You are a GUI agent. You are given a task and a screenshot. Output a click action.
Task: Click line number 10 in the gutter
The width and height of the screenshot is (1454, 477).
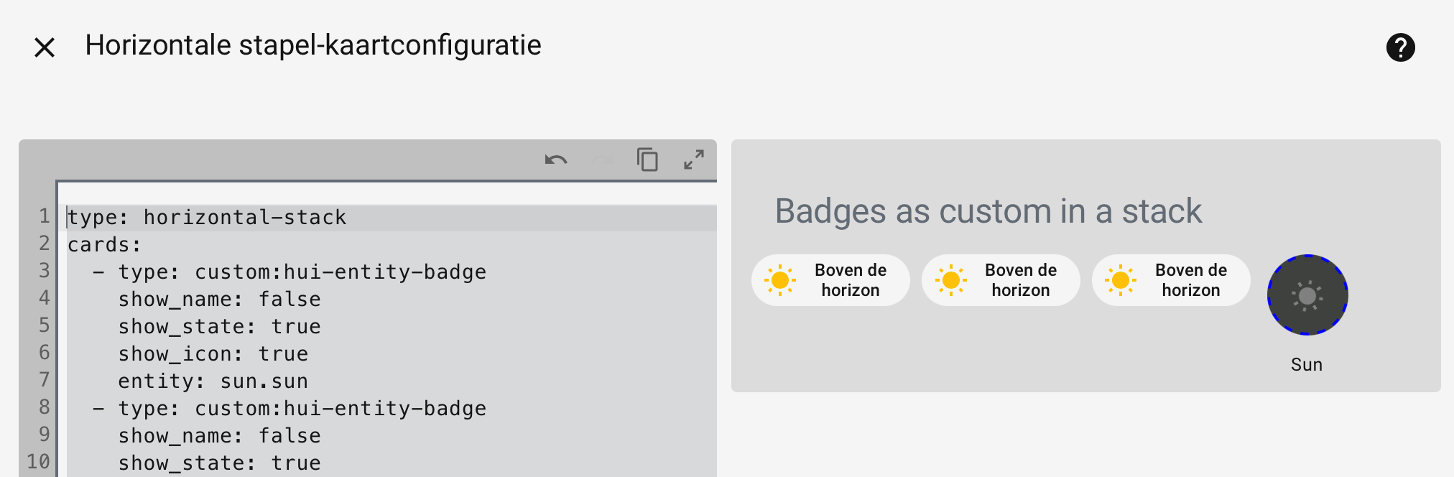(x=38, y=462)
